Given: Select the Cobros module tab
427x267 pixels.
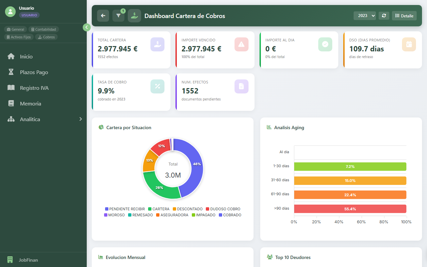Looking at the screenshot, I should (46, 37).
